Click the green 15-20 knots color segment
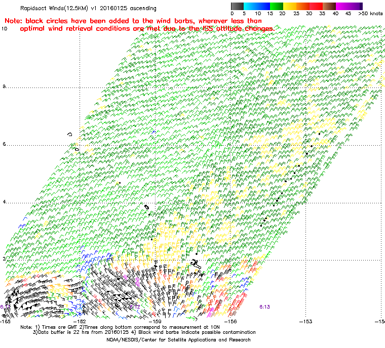This screenshot has width=385, height=348. click(277, 6)
